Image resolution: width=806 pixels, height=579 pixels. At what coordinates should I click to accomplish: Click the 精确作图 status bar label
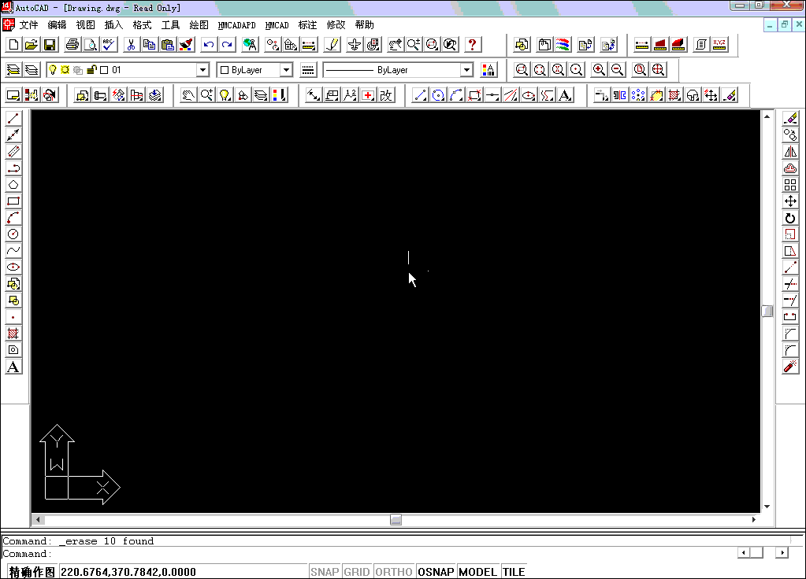tap(32, 572)
